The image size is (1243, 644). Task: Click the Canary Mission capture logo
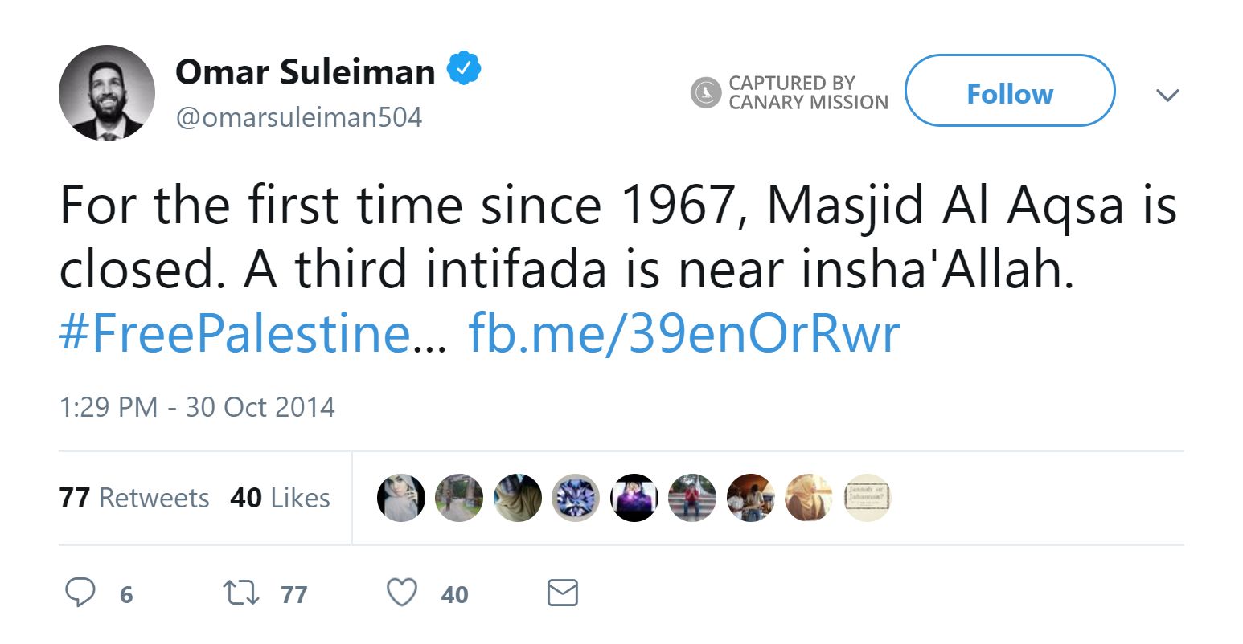(705, 92)
